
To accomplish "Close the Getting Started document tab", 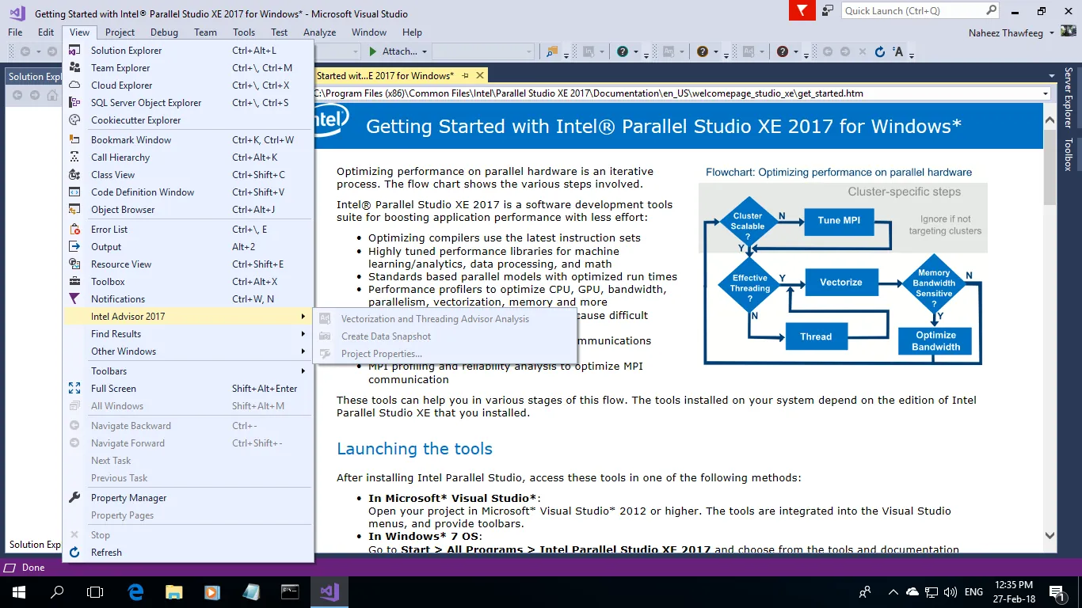I will click(x=479, y=75).
